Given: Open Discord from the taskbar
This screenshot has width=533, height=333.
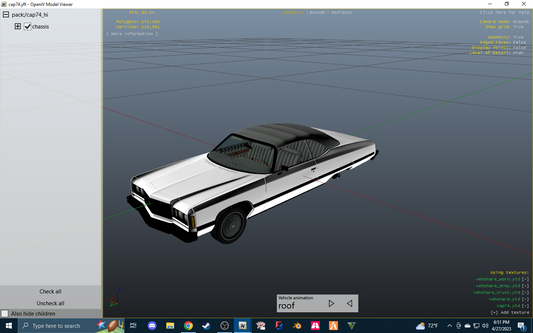Looking at the screenshot, I should (152, 326).
